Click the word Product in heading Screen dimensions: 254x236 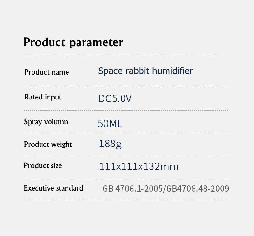click(x=44, y=42)
